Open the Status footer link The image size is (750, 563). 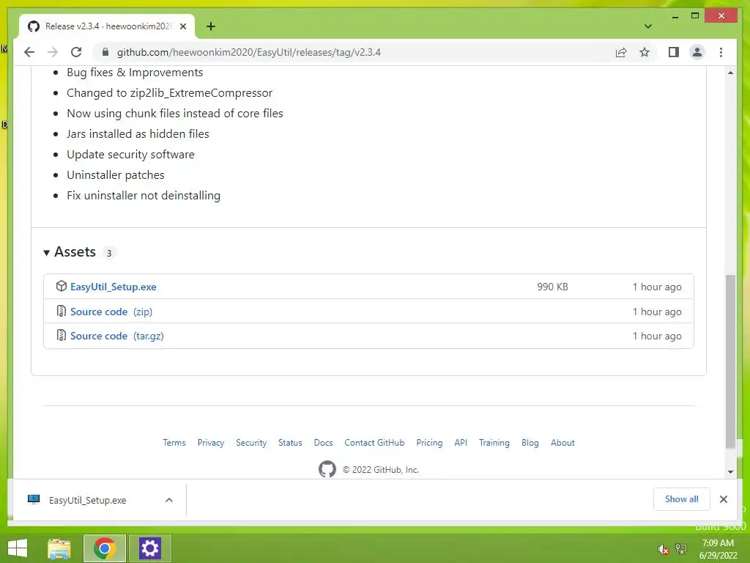[x=290, y=443]
